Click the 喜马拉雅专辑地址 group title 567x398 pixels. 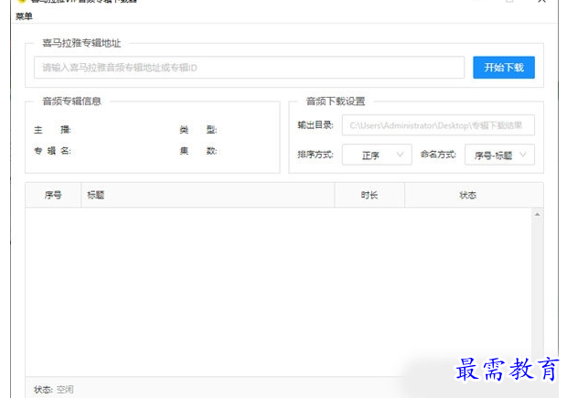point(81,43)
